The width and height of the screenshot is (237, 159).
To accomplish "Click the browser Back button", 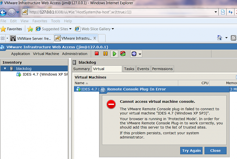I will [x=3, y=12].
